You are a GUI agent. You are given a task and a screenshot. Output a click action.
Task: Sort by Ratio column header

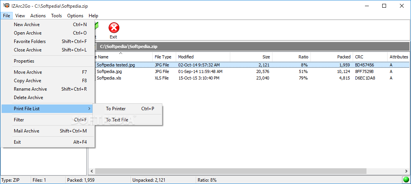(292, 57)
